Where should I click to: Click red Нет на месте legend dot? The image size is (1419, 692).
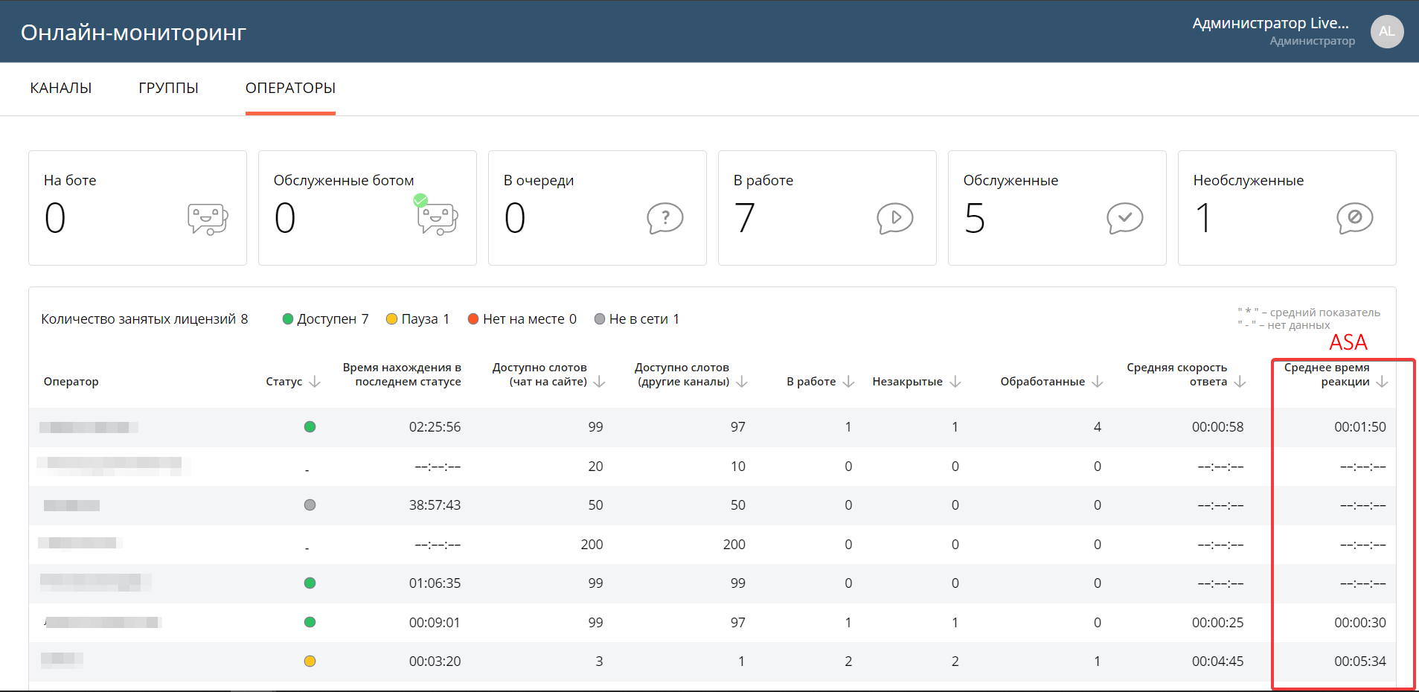point(473,319)
